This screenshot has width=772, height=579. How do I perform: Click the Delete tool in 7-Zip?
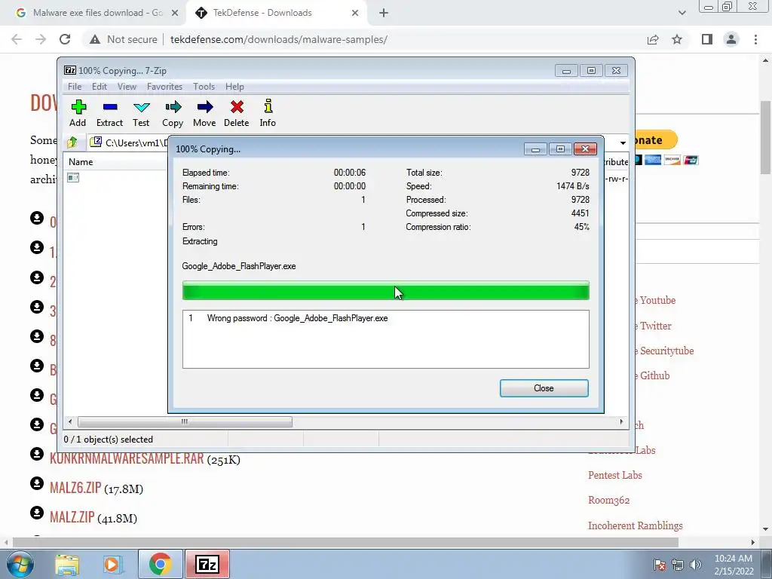(236, 113)
